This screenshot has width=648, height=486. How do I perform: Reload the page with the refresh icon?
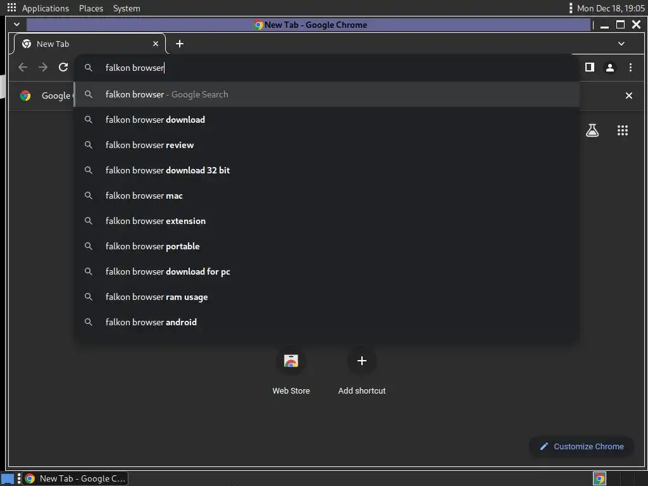pyautogui.click(x=63, y=67)
